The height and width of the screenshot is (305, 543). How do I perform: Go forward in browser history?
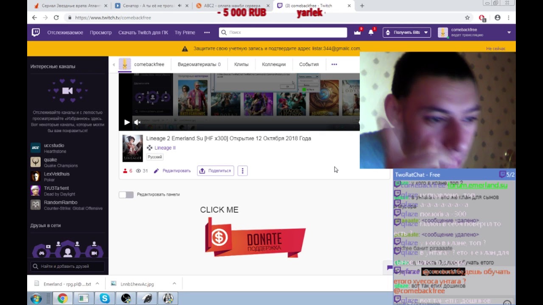[x=45, y=18]
